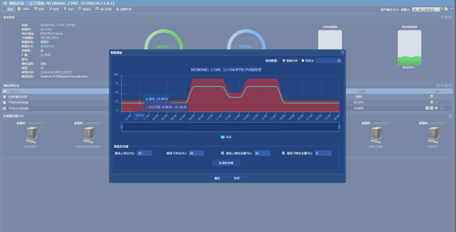Open the SNMPV2C management mode link
The image size is (456, 232).
(x=47, y=46)
